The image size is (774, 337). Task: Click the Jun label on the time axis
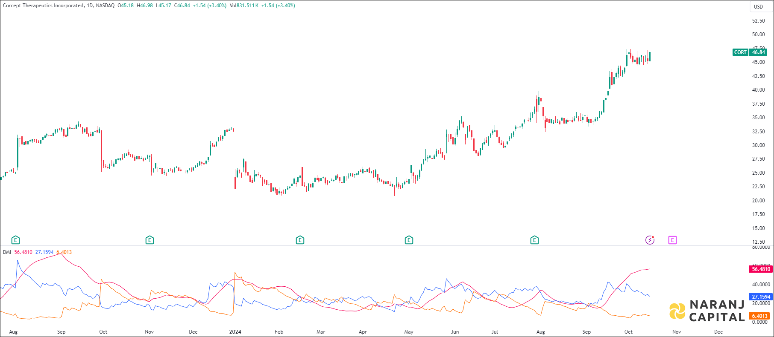(x=455, y=332)
